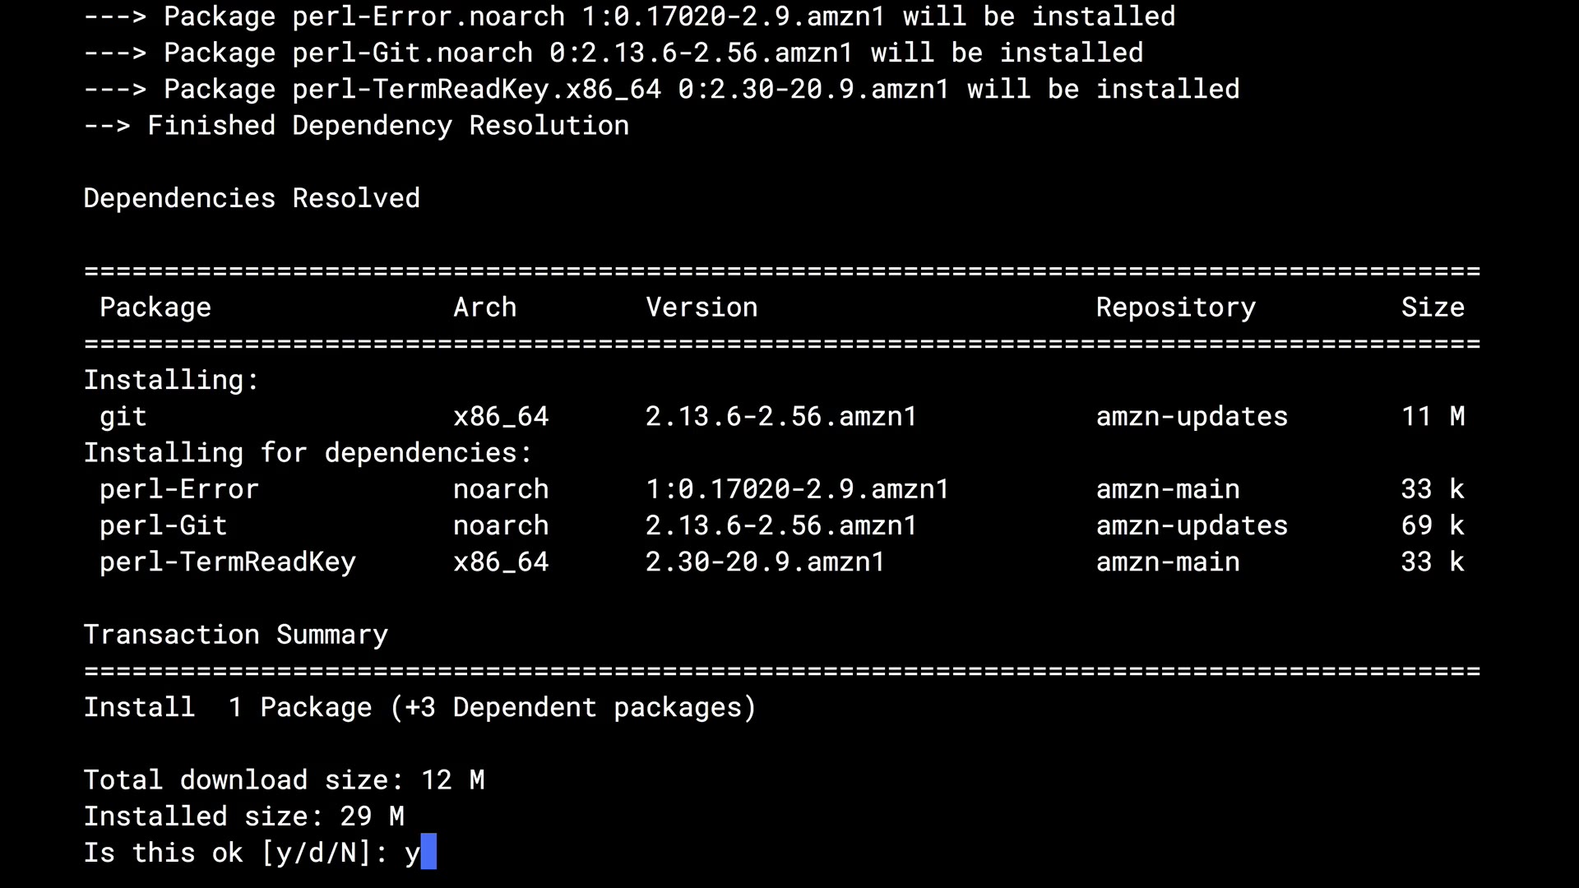Click the git row's '11 M' size value

[1433, 417]
